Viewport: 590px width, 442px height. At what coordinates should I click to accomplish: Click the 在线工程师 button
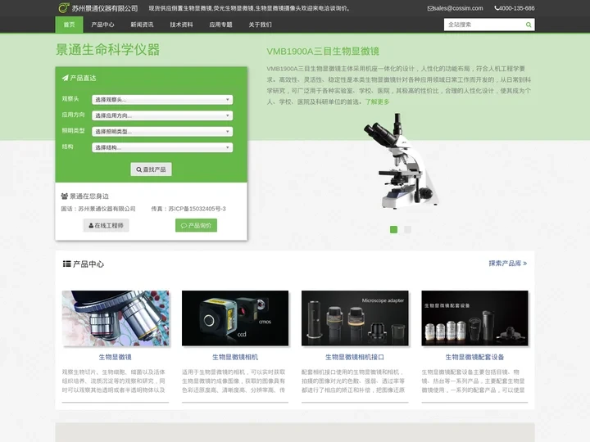[x=106, y=226]
